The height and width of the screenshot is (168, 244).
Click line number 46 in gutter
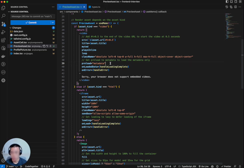click(x=63, y=87)
